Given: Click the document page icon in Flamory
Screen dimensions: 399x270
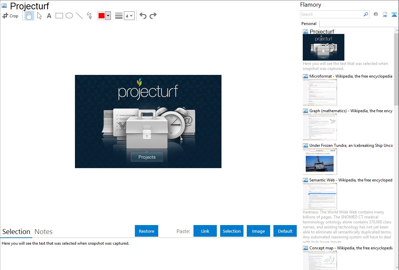Looking at the screenshot, I should coord(385,15).
